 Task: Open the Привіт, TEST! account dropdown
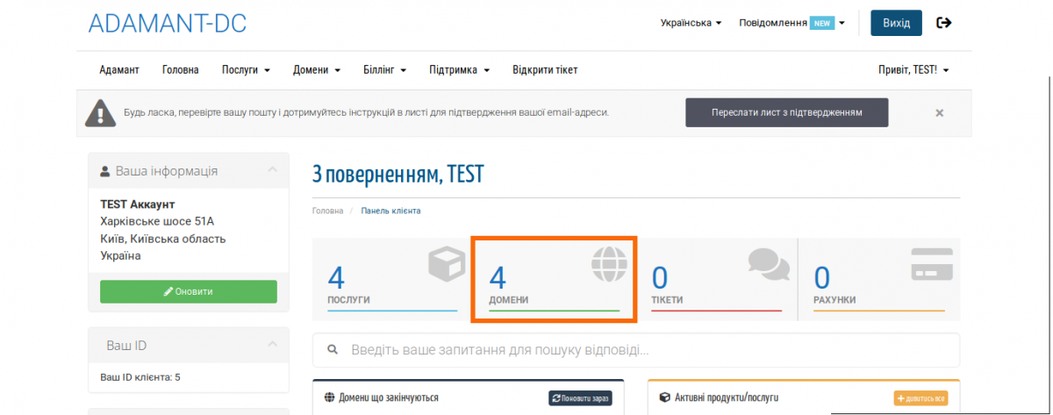coord(913,70)
